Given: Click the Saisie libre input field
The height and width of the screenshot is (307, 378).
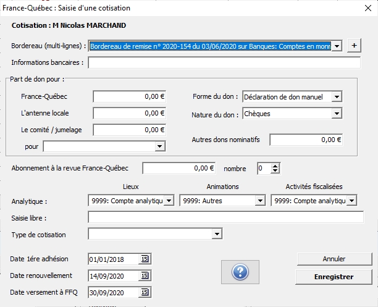Looking at the screenshot, I should 224,217.
